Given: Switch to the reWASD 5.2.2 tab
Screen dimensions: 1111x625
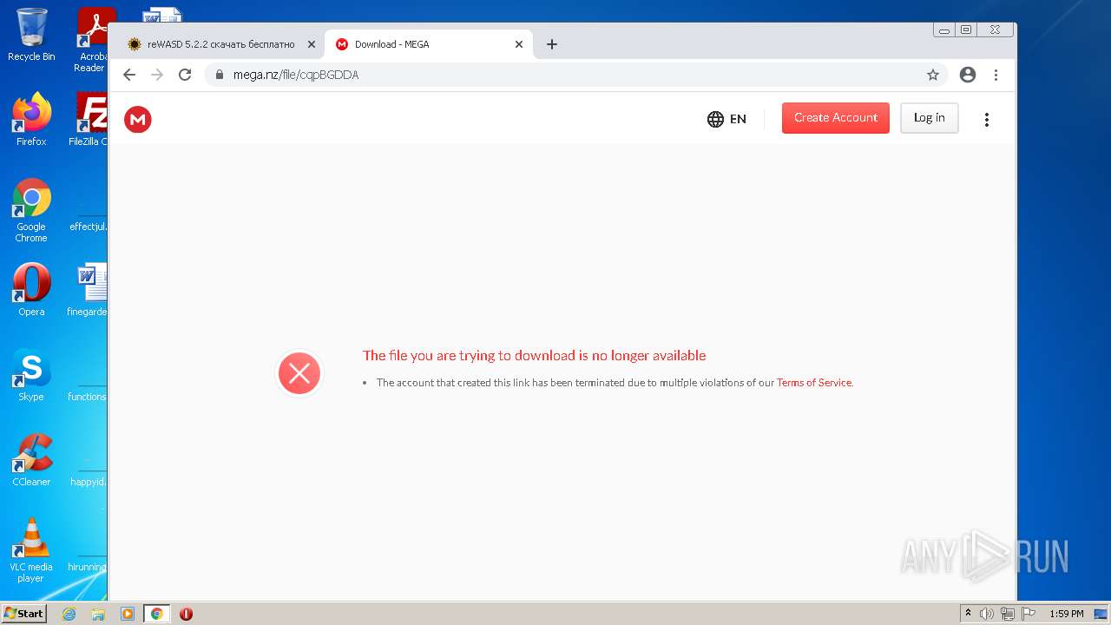Looking at the screenshot, I should coord(221,44).
